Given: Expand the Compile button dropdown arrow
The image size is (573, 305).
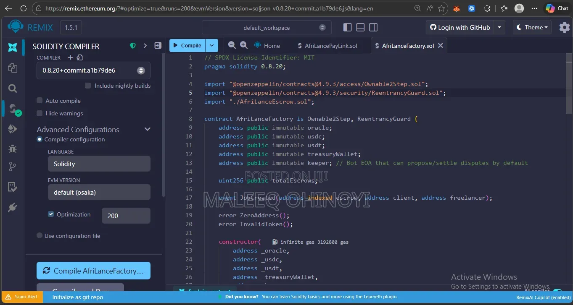Looking at the screenshot, I should [x=212, y=45].
